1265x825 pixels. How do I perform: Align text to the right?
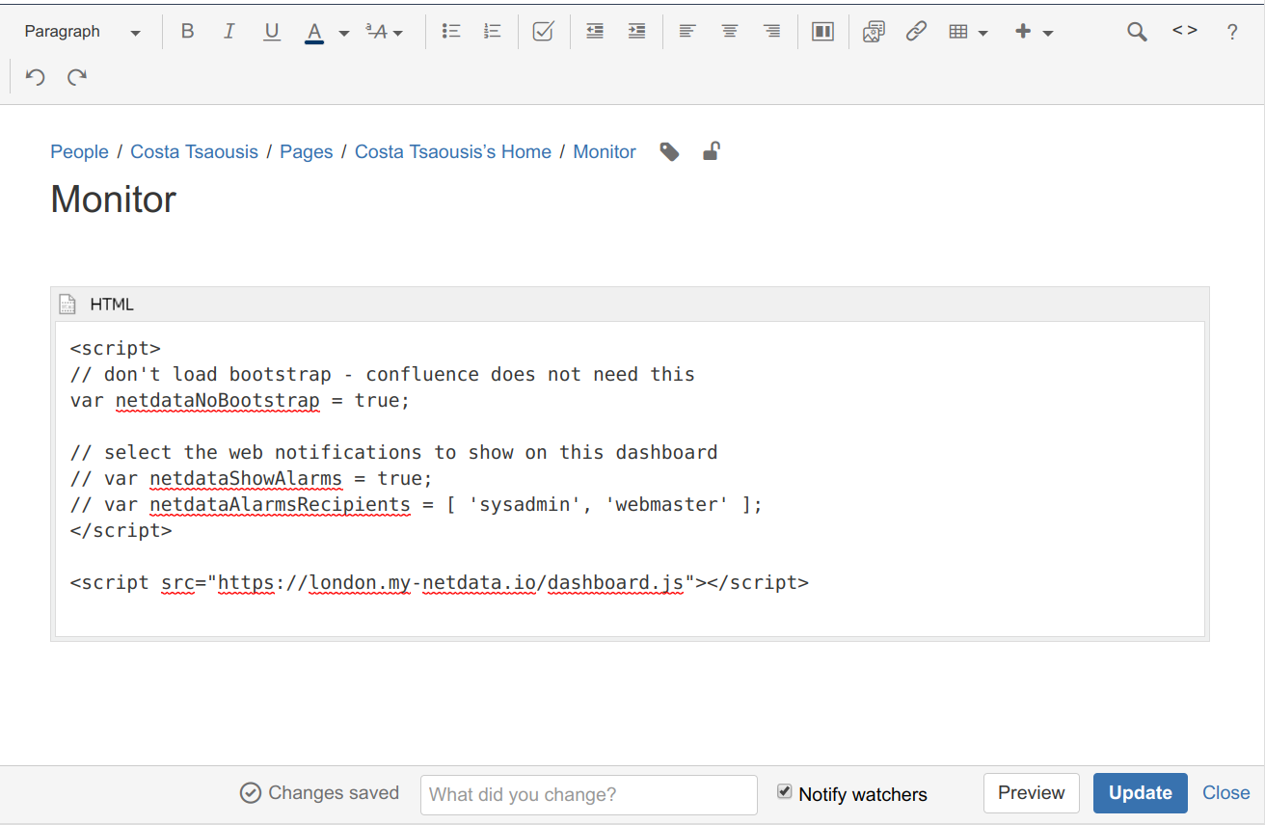point(771,32)
